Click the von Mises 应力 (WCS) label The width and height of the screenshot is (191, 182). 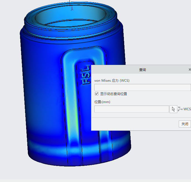click(x=112, y=81)
